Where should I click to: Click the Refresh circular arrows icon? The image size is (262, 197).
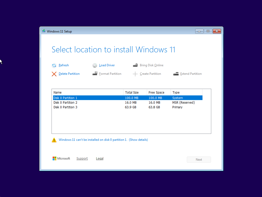(54, 65)
